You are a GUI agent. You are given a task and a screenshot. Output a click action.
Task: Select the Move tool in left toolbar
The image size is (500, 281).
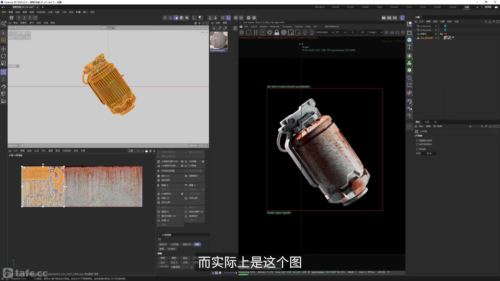click(x=4, y=49)
